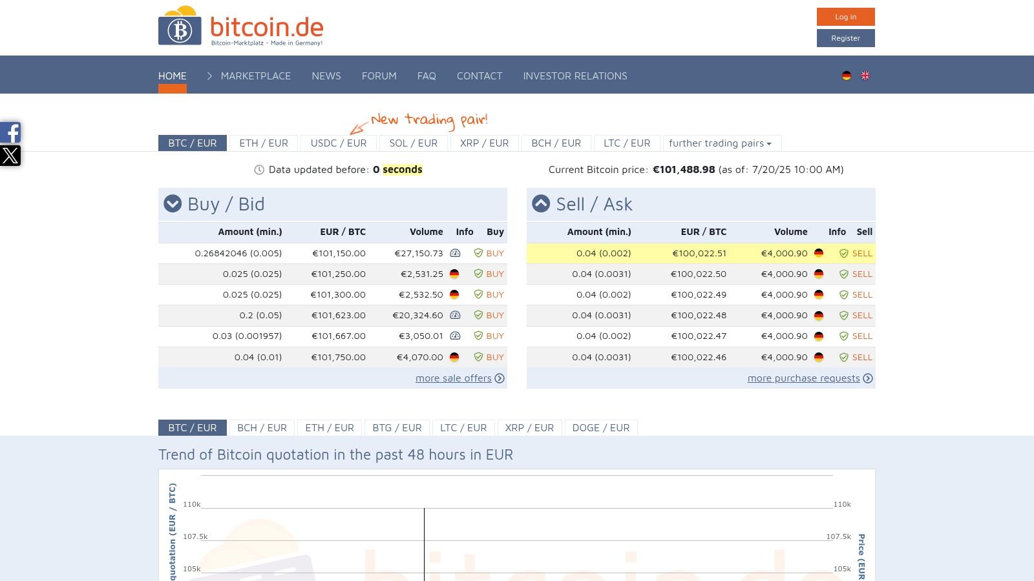1034x581 pixels.
Task: Select the ETH / EUR order book tab
Action: [264, 143]
